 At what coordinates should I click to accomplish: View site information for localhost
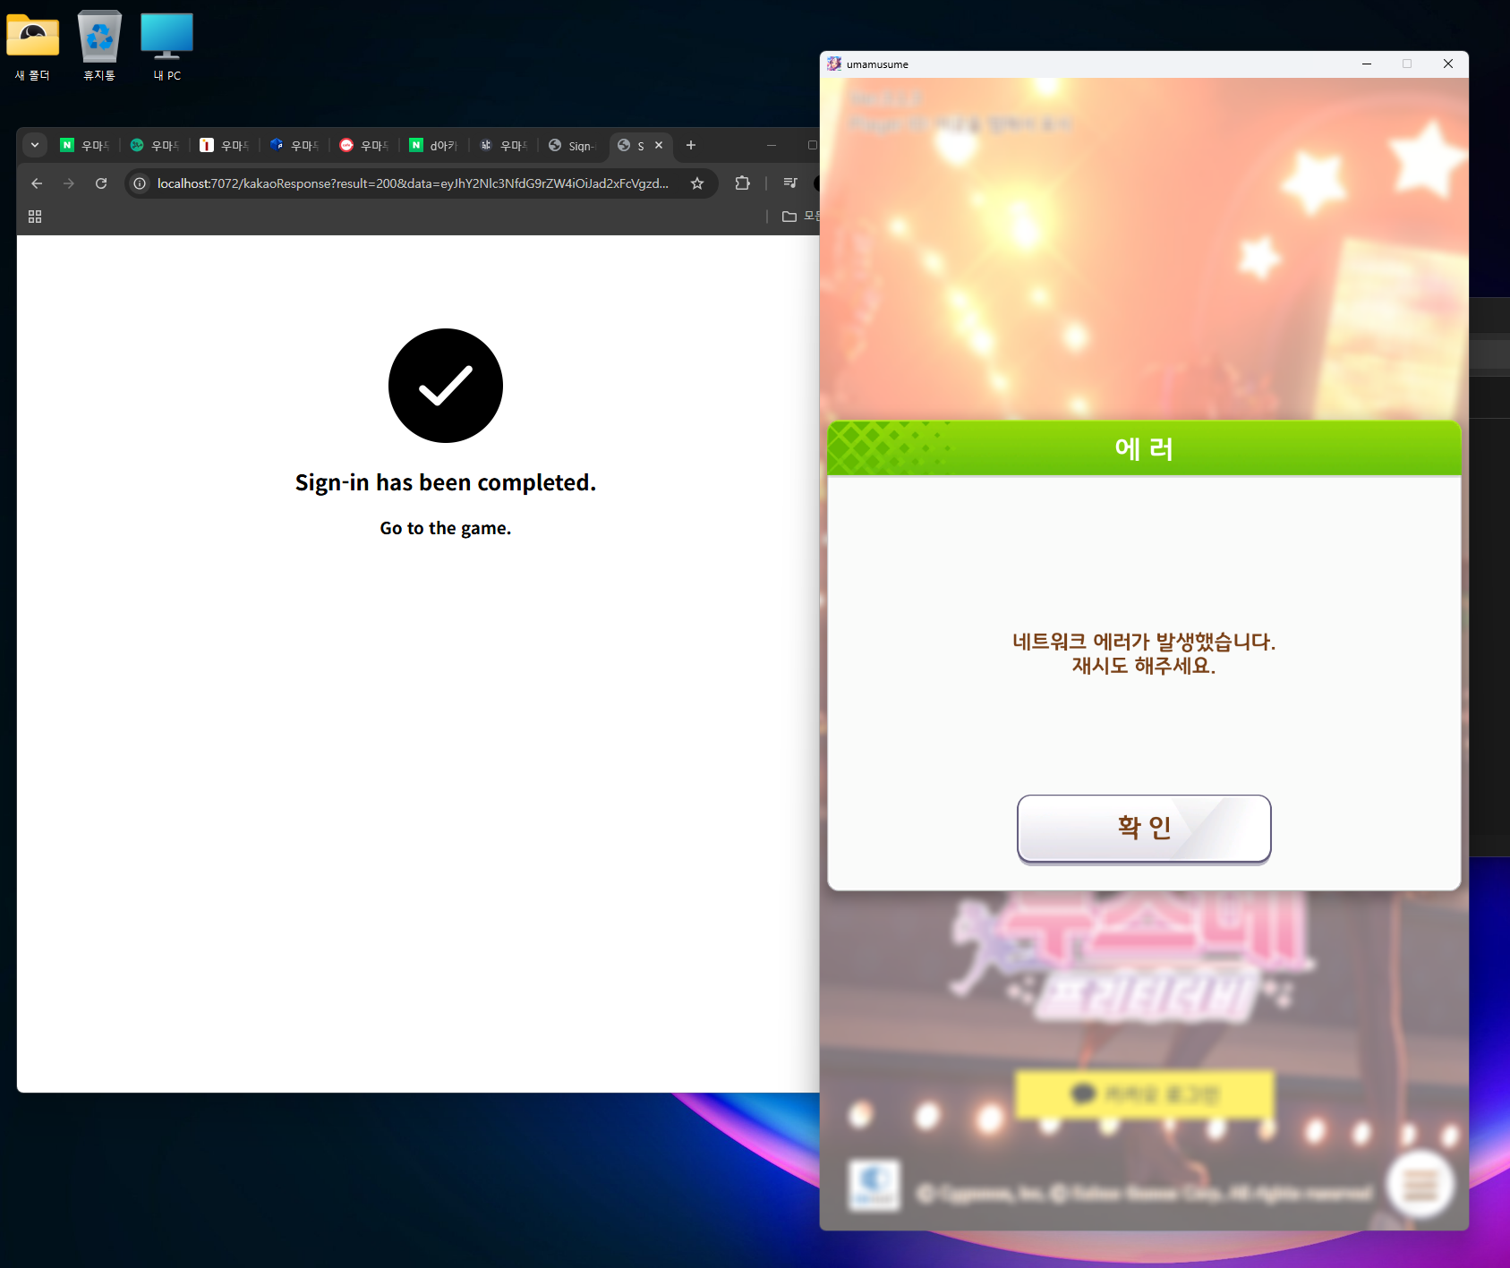tap(140, 183)
